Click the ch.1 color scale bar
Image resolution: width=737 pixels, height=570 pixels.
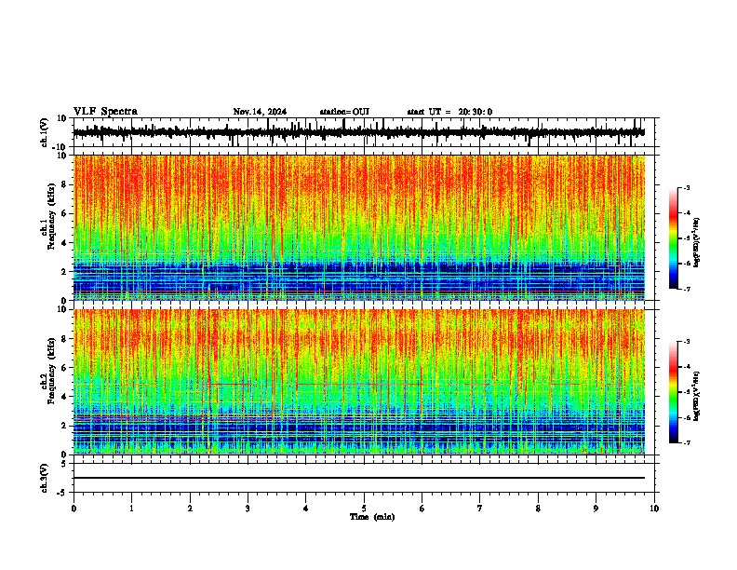(x=674, y=238)
